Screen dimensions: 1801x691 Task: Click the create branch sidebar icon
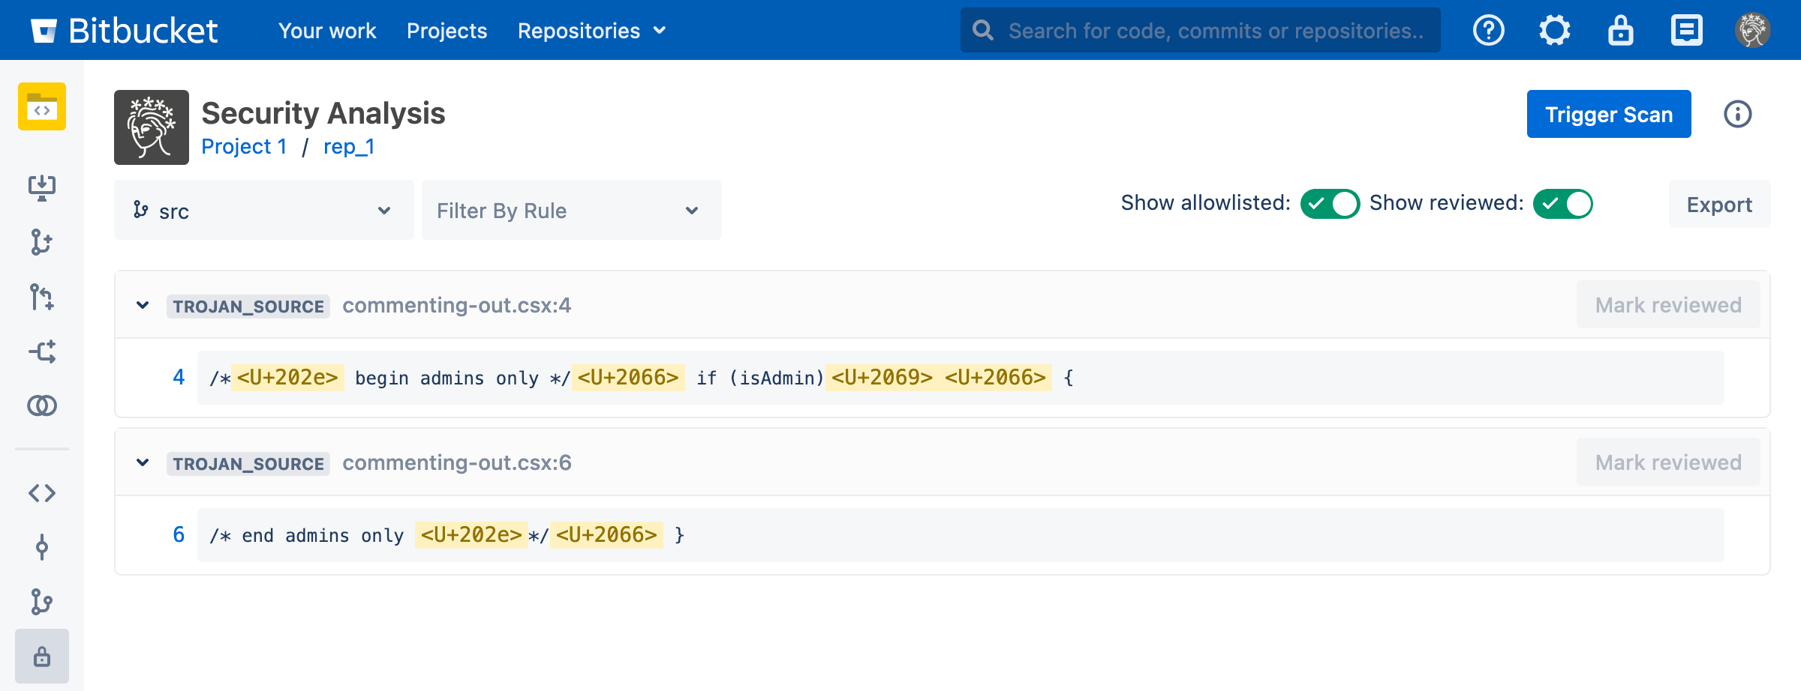tap(42, 242)
